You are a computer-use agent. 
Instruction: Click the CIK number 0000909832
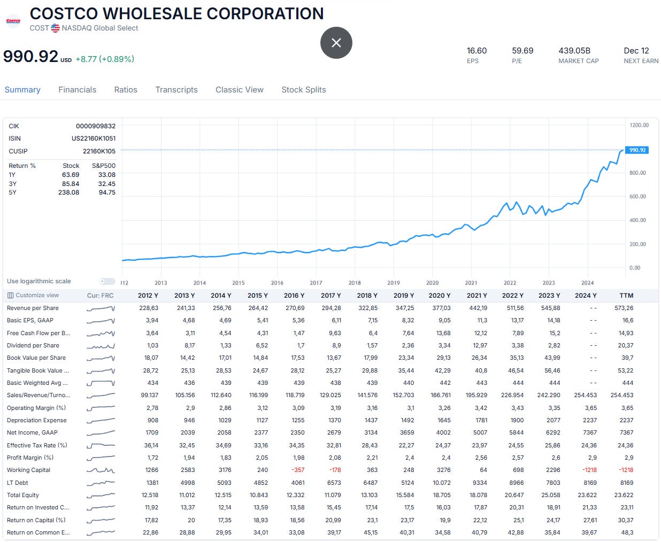tap(96, 126)
